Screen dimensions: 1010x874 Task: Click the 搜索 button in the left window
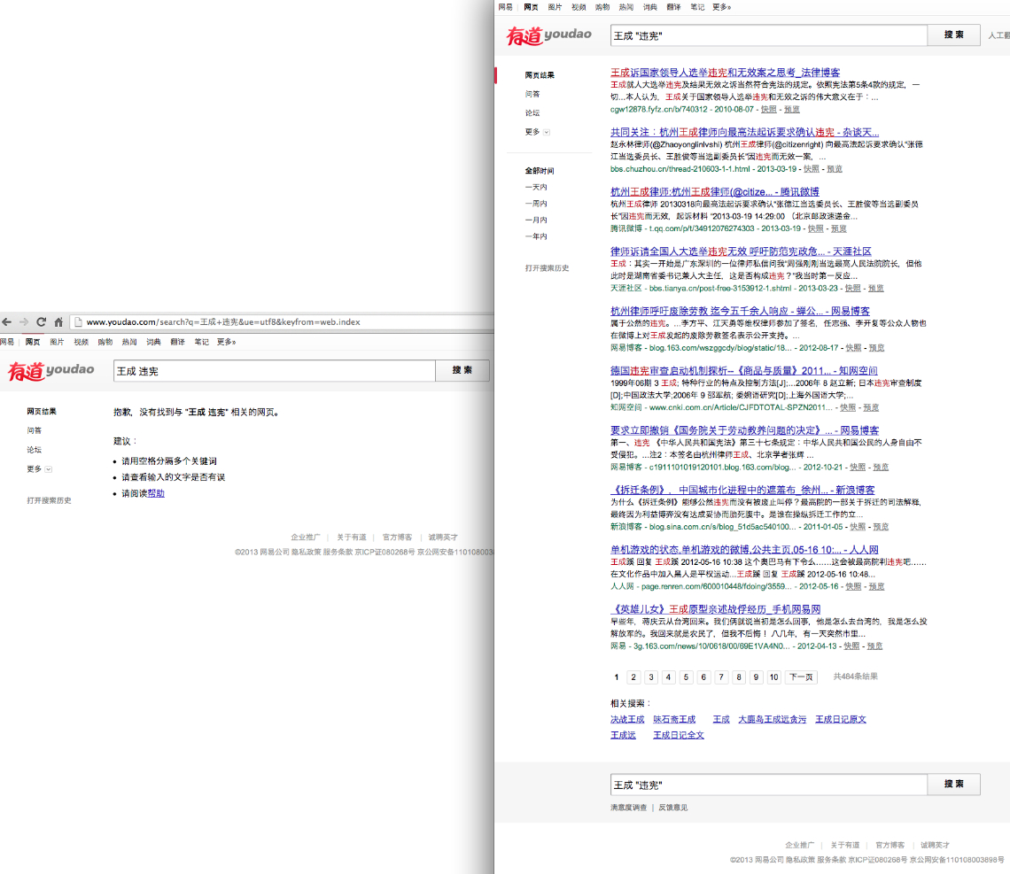(x=462, y=371)
